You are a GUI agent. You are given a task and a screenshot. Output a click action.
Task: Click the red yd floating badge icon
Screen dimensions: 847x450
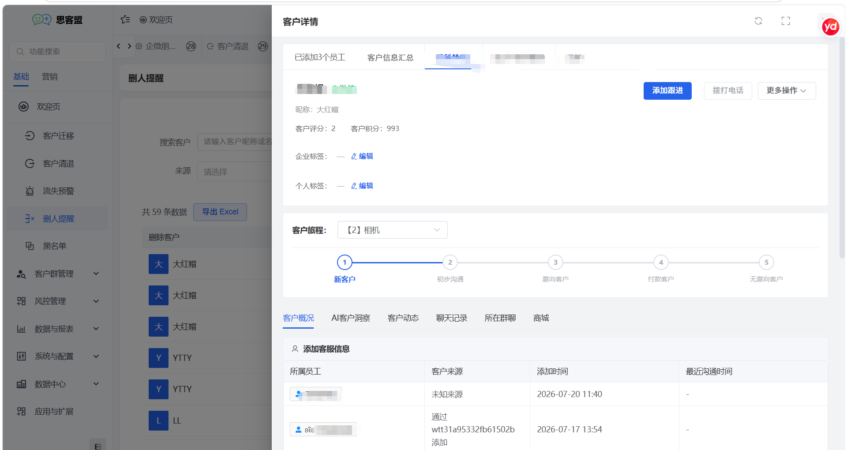[x=830, y=27]
